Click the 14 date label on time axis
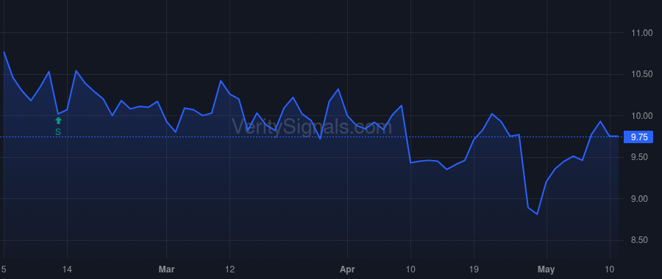The width and height of the screenshot is (662, 279). tap(68, 269)
